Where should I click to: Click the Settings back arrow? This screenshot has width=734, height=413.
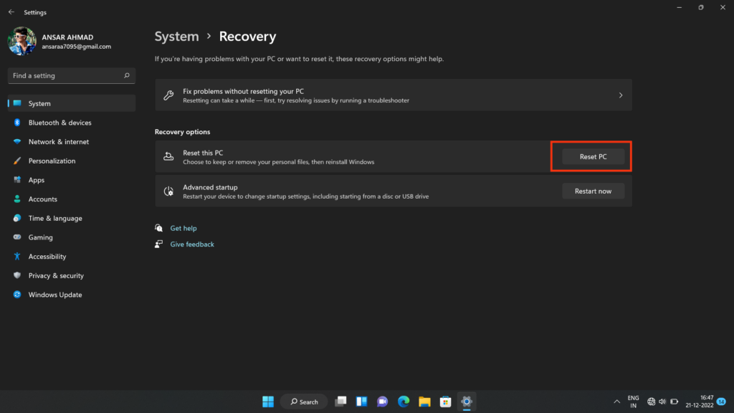(11, 12)
